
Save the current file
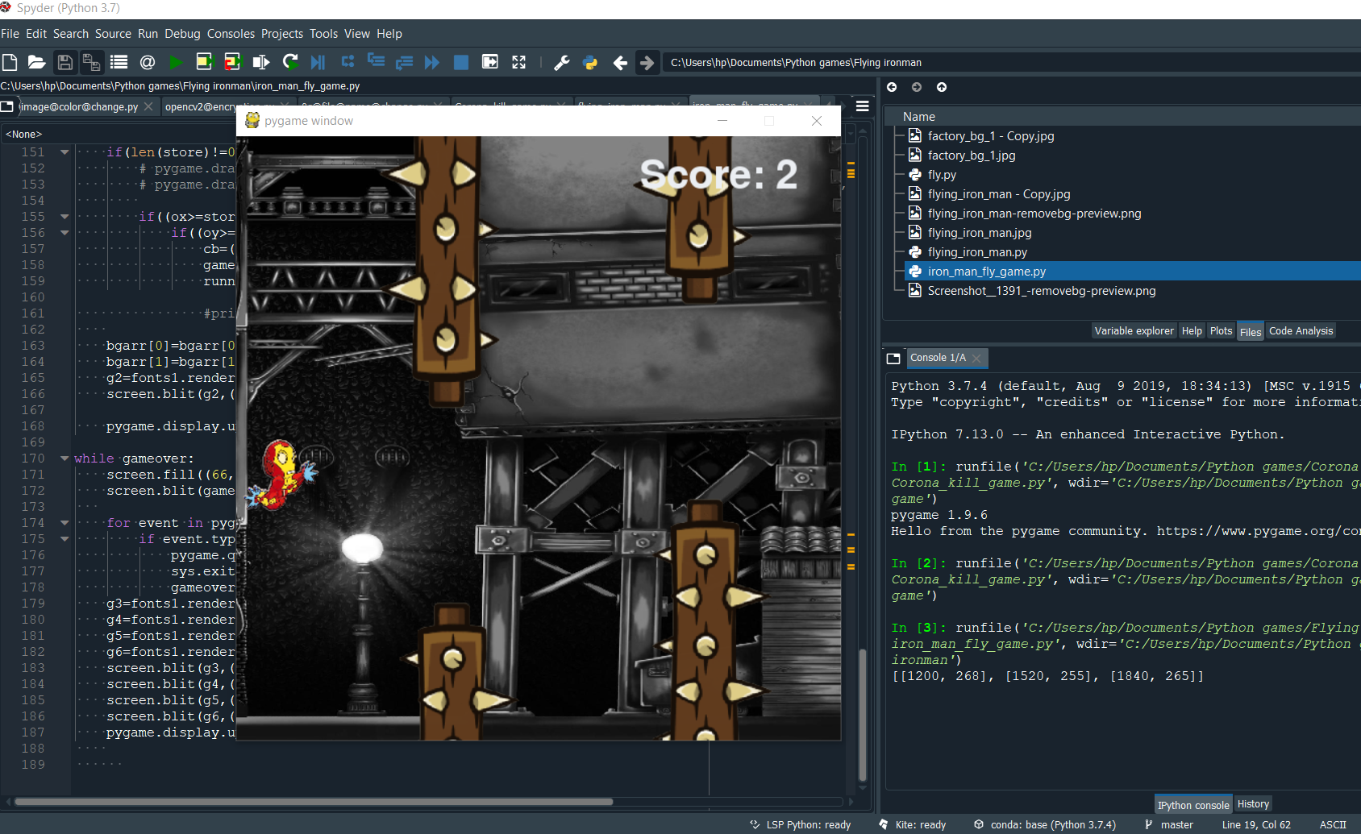(x=65, y=62)
